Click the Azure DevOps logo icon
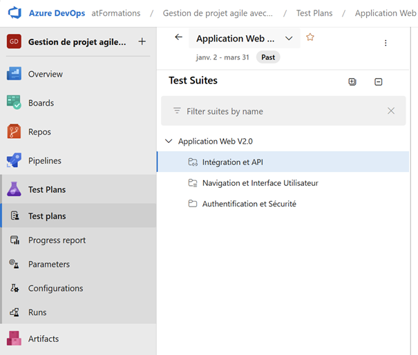 click(x=15, y=13)
